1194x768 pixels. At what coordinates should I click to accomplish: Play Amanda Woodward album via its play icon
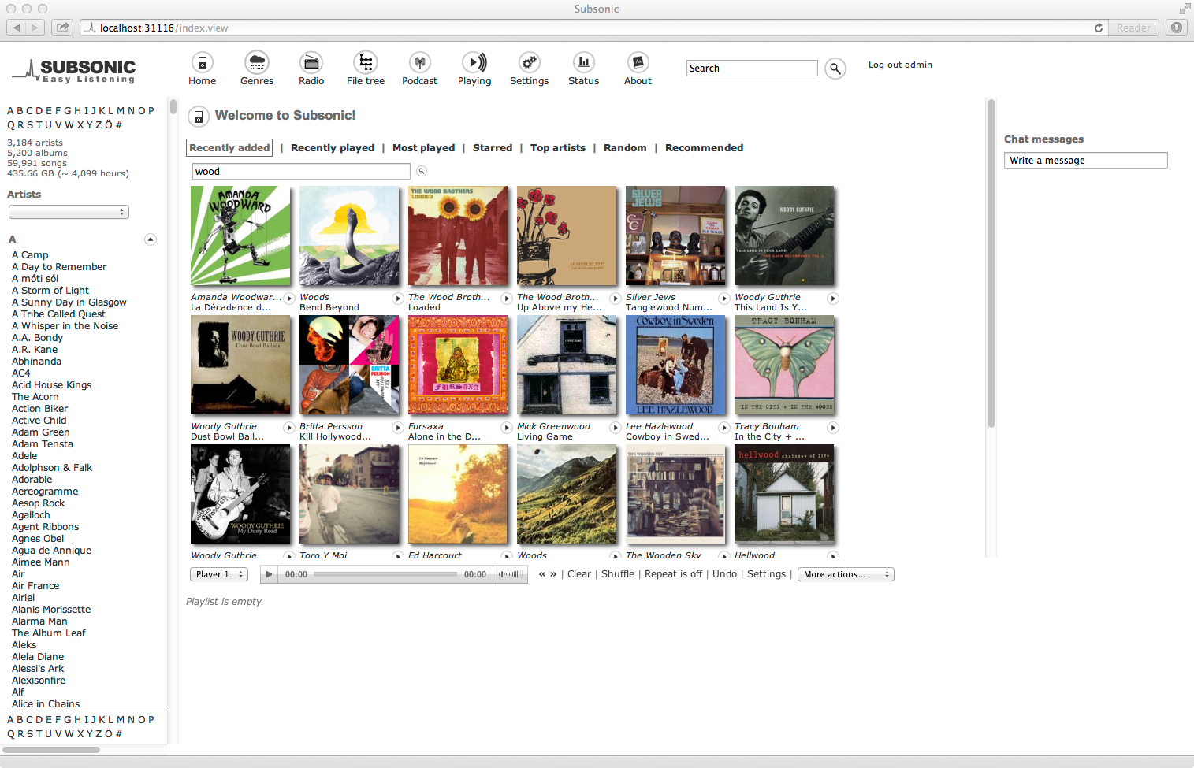click(x=289, y=299)
